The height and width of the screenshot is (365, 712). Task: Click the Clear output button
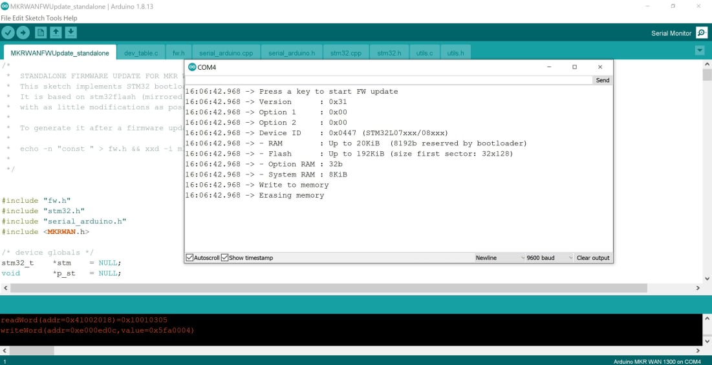[592, 258]
